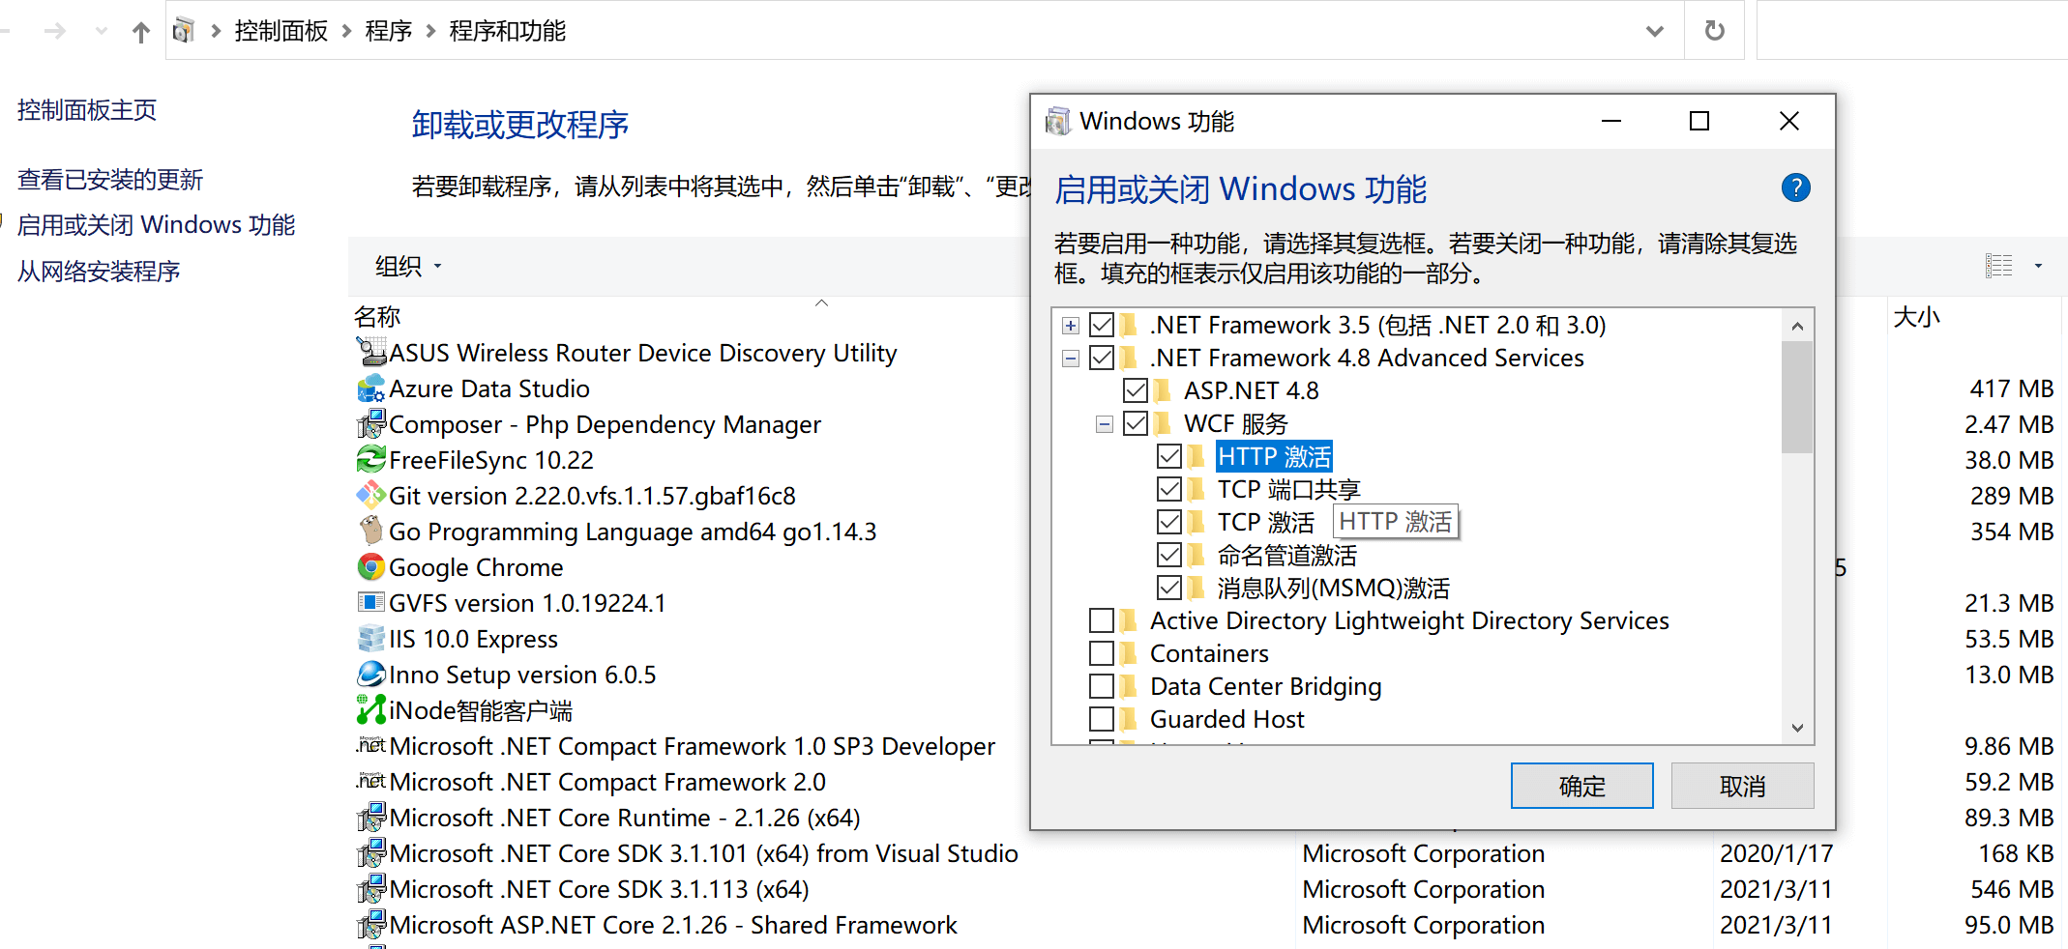The image size is (2068, 949).
Task: Click 启用或关闭 Windows 功能 sidebar link
Action: pyautogui.click(x=157, y=225)
